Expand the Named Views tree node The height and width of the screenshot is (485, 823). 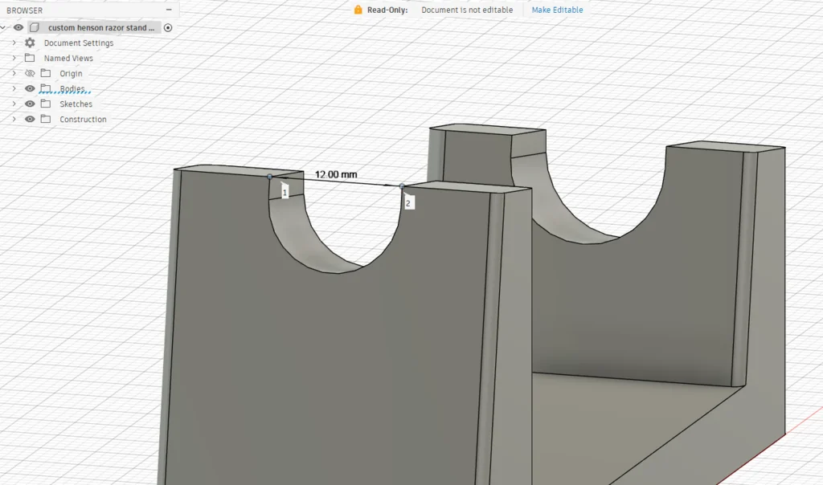click(x=14, y=58)
